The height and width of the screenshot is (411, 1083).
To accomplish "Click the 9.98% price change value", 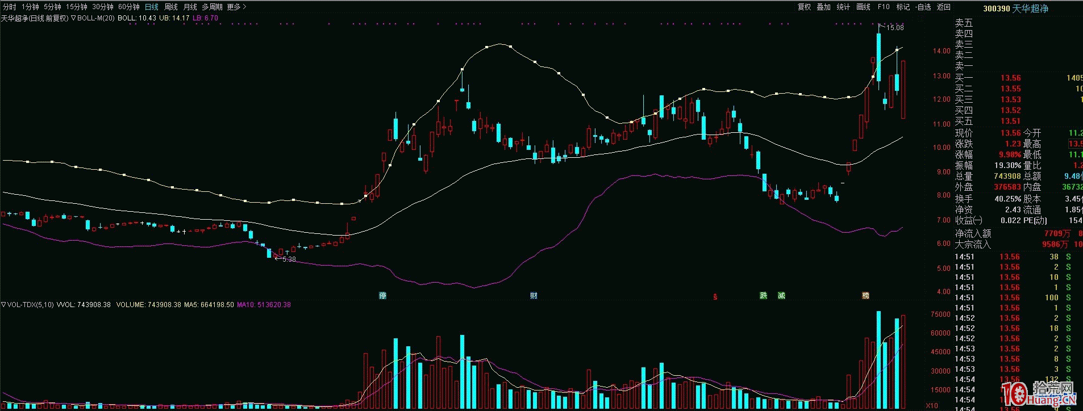I will point(1010,154).
